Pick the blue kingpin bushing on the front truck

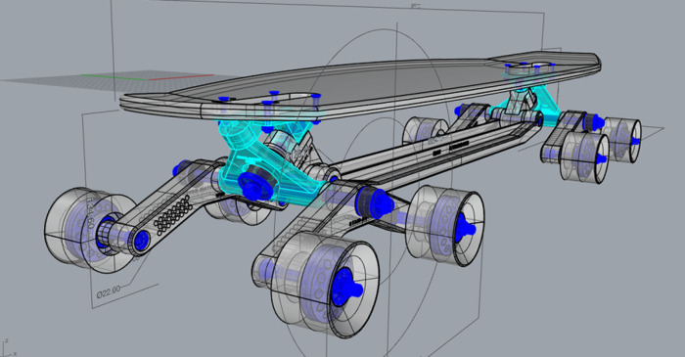pyautogui.click(x=254, y=187)
